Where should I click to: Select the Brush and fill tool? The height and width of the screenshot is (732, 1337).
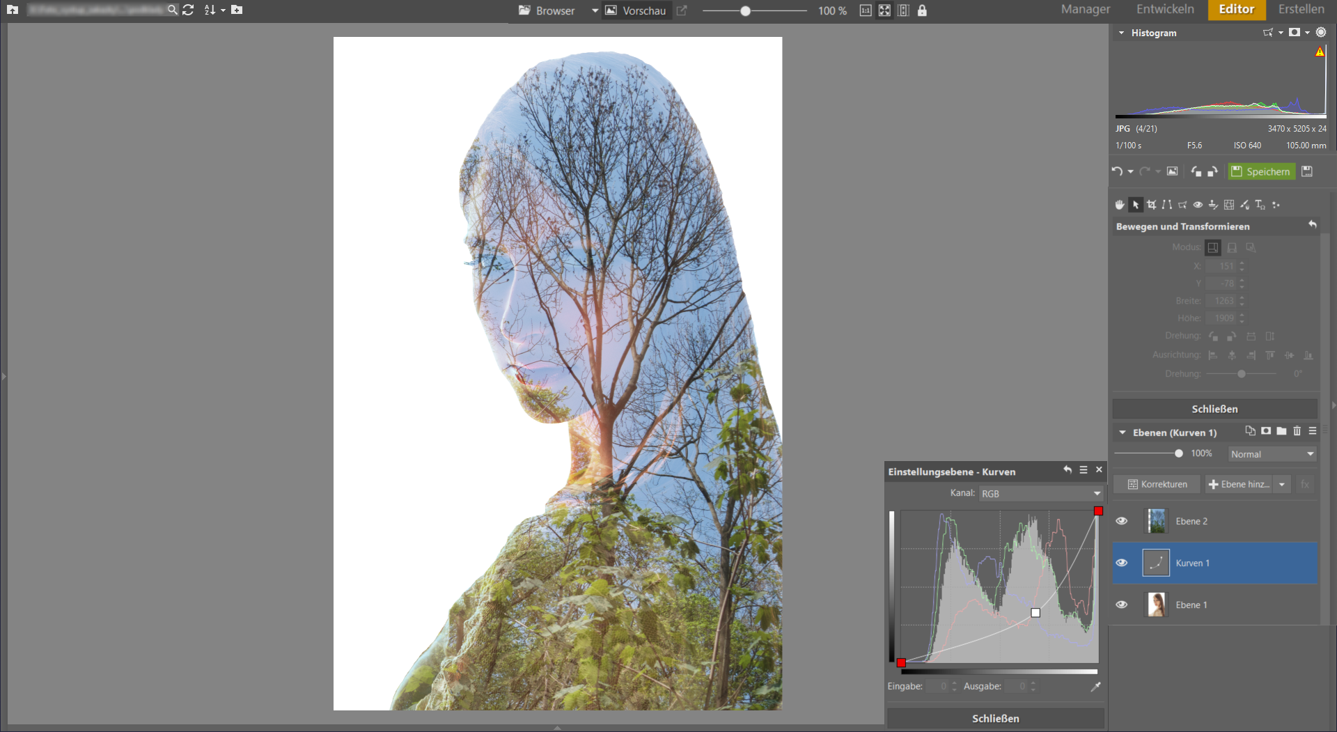point(1244,205)
